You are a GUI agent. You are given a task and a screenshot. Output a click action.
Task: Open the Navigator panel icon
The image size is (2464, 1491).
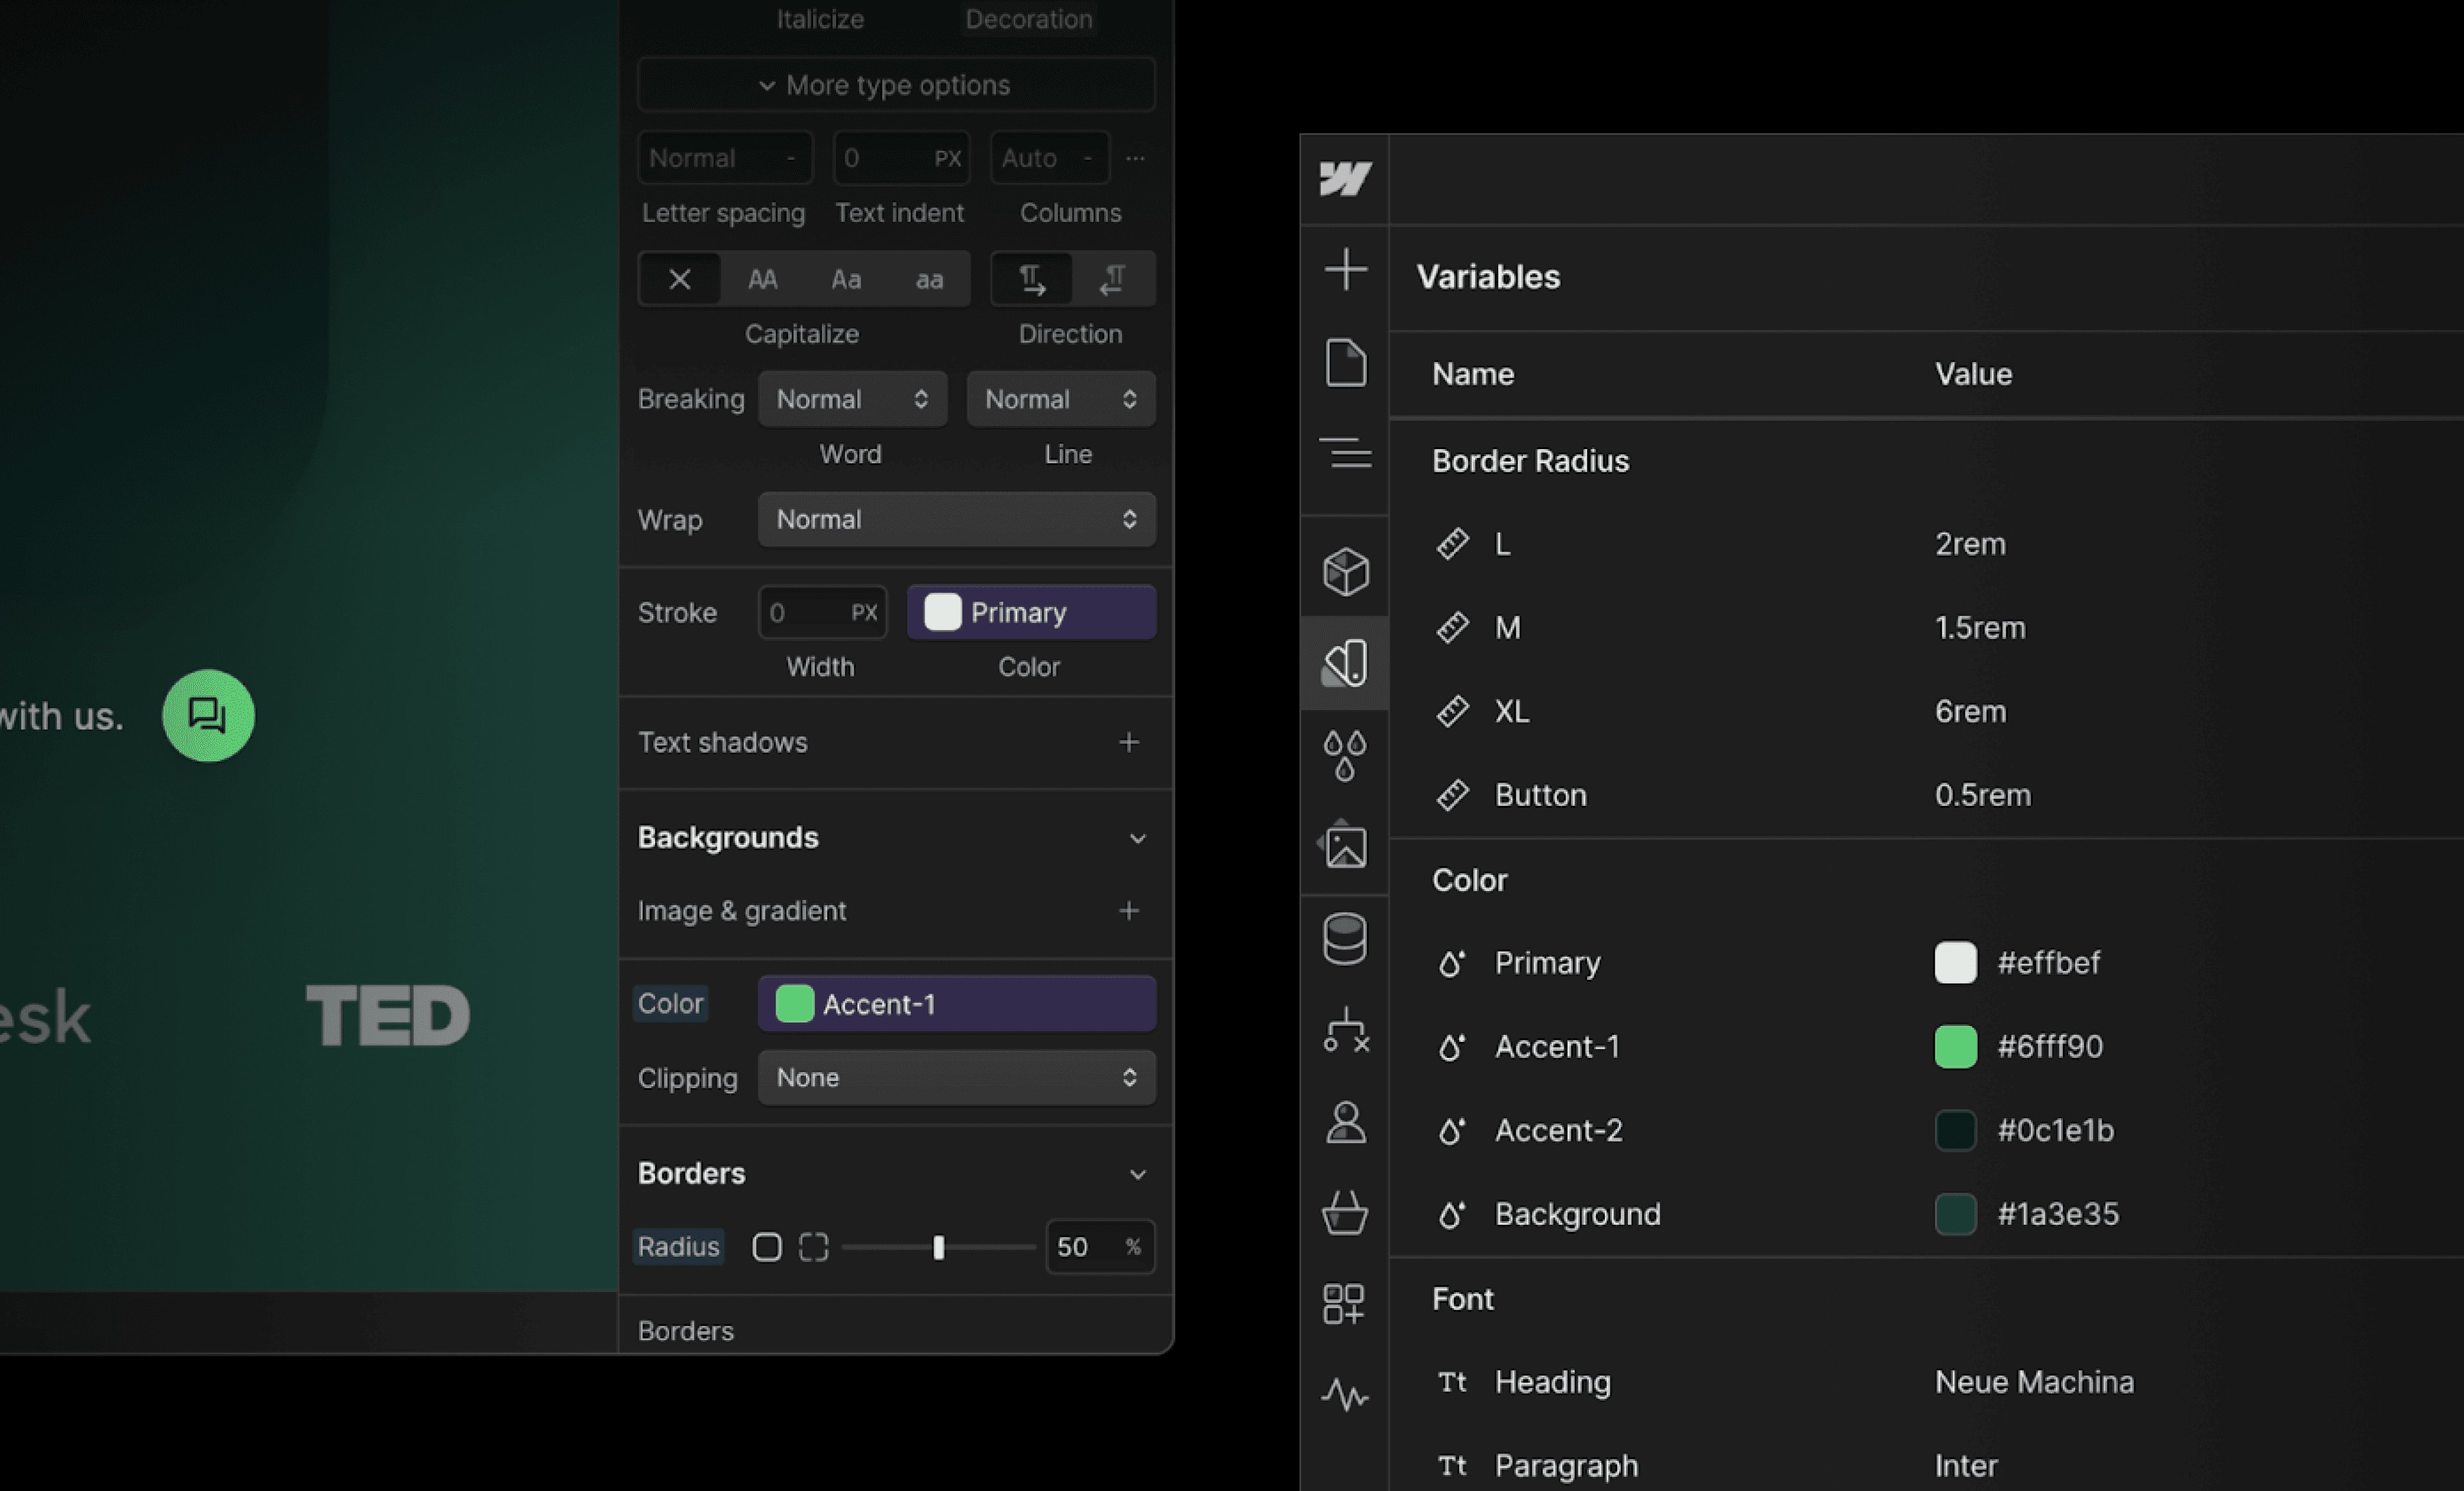1345,453
